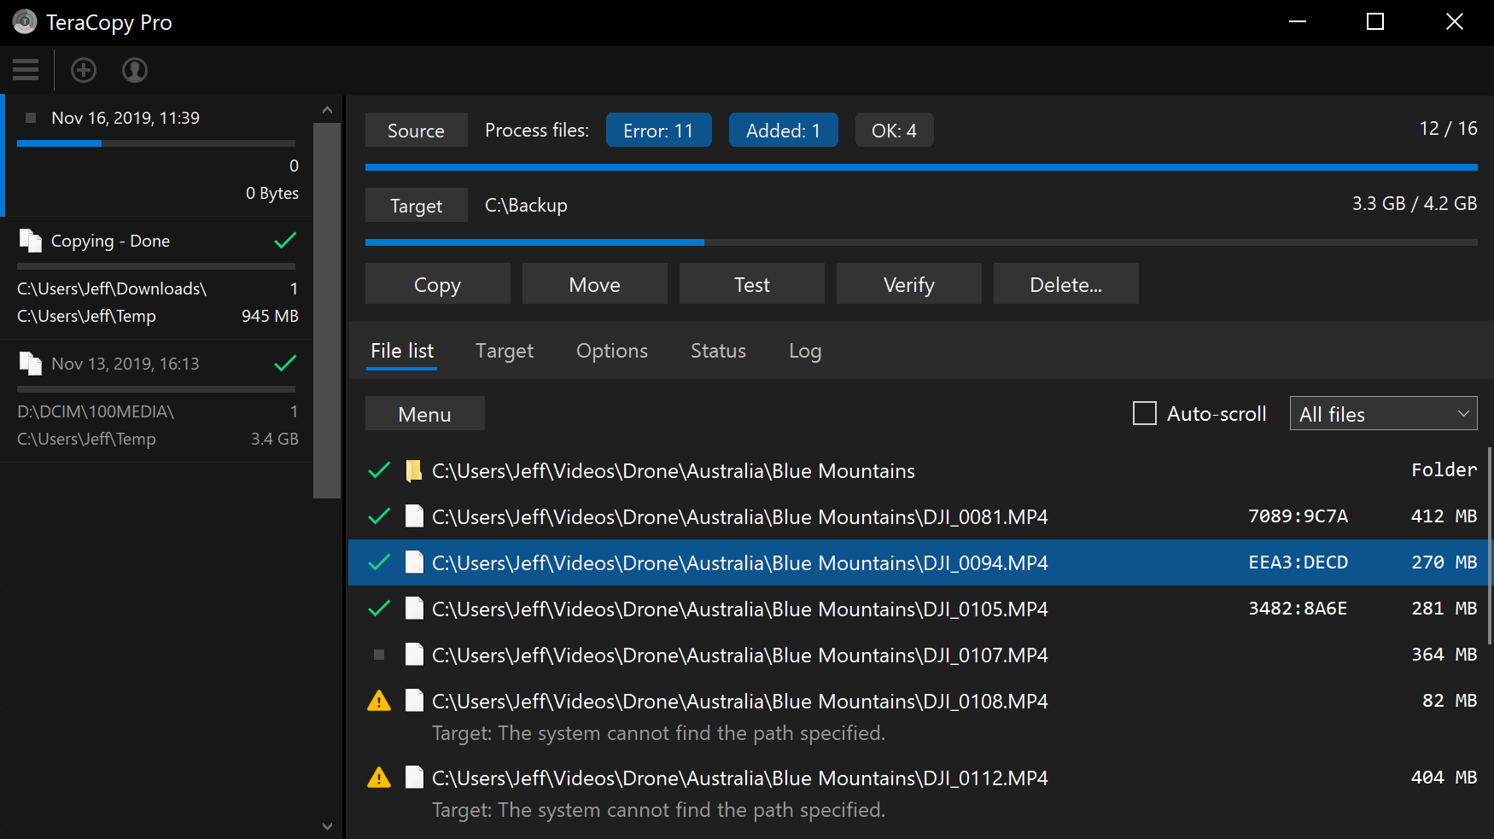The width and height of the screenshot is (1494, 839).
Task: Click the file icon on the Copying - Done entry
Action: coord(31,241)
